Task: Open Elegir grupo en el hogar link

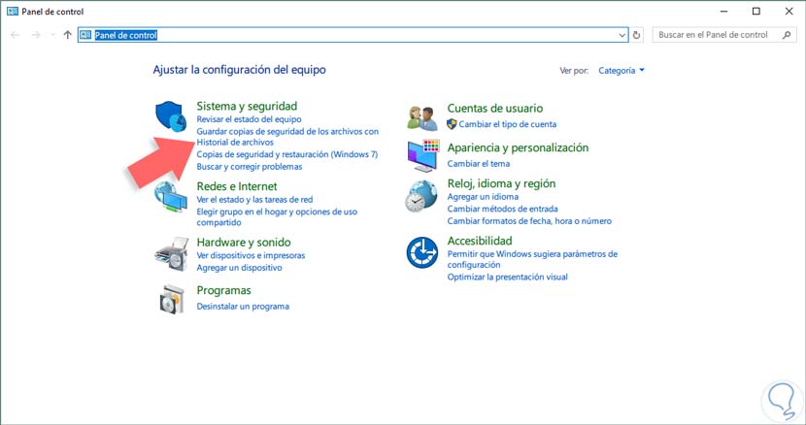Action: pyautogui.click(x=277, y=217)
